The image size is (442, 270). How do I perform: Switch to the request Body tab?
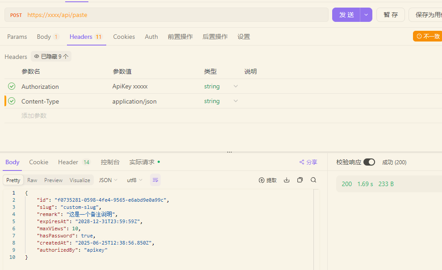(48, 37)
